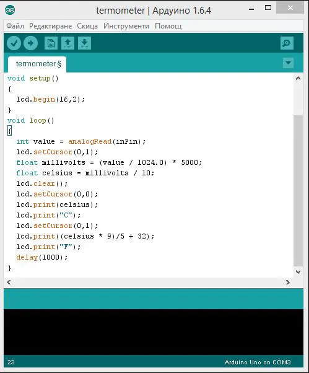Click the horizontal scrollbar right arrow
The height and width of the screenshot is (373, 309).
click(x=288, y=283)
